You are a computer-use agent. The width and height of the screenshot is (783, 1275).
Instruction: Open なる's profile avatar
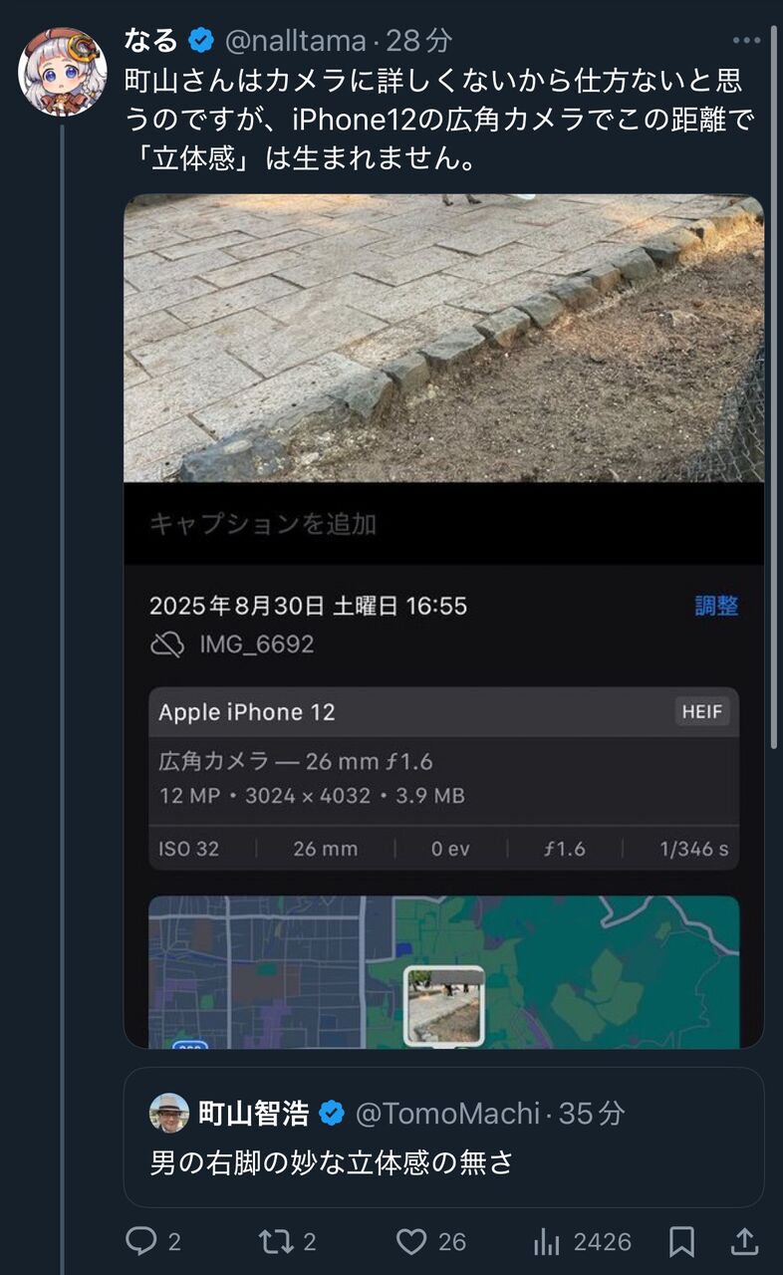tap(63, 72)
